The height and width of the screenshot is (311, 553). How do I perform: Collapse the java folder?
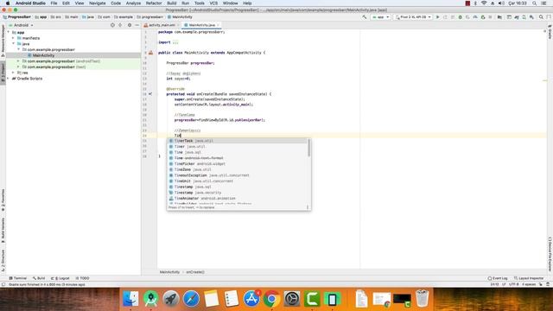14,44
